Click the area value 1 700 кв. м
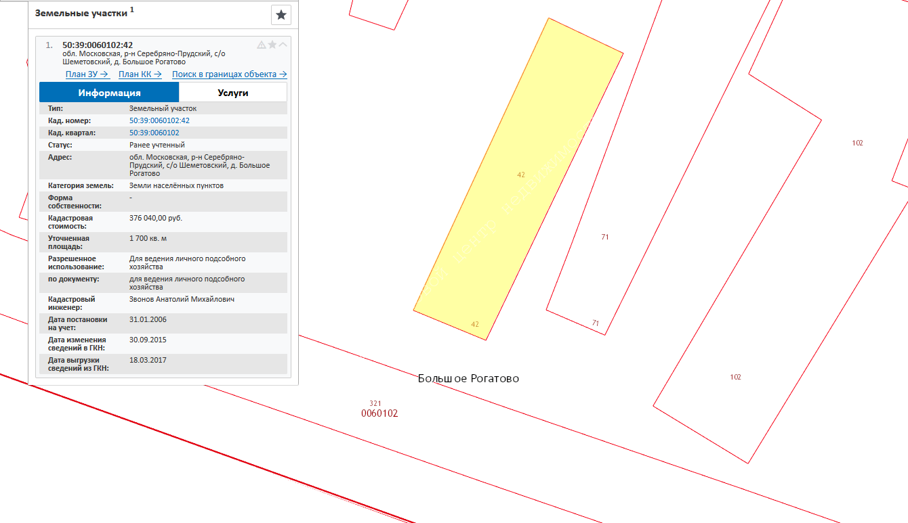908x523 pixels. [x=148, y=238]
